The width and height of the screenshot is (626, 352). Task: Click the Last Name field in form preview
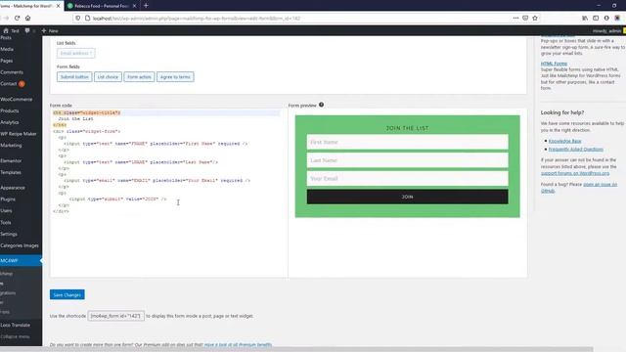pyautogui.click(x=407, y=160)
